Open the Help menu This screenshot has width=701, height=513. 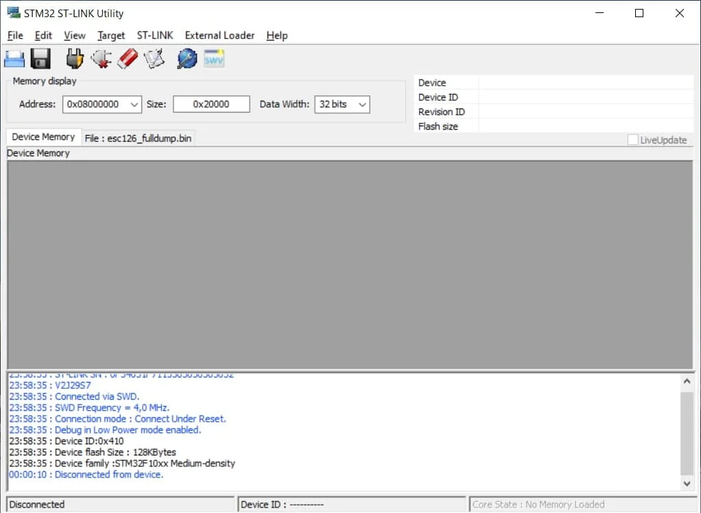click(276, 36)
